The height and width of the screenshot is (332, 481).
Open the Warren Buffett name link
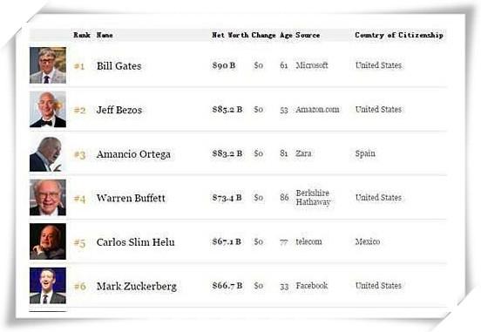131,198
